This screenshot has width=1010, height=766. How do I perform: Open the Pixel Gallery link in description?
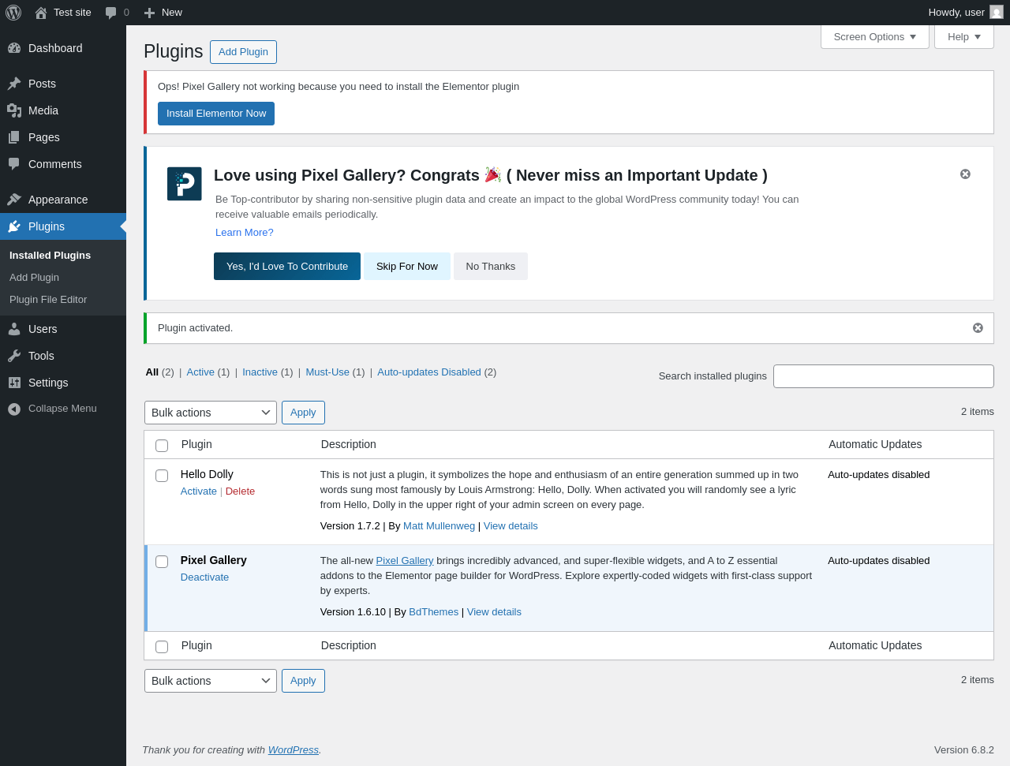pos(405,561)
